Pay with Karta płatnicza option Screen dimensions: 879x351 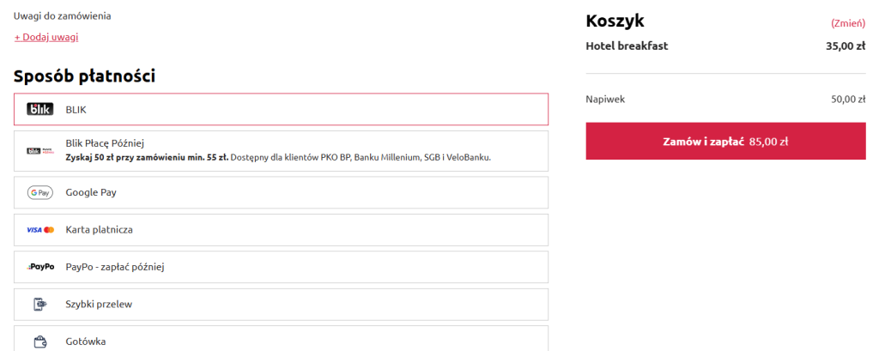[281, 230]
